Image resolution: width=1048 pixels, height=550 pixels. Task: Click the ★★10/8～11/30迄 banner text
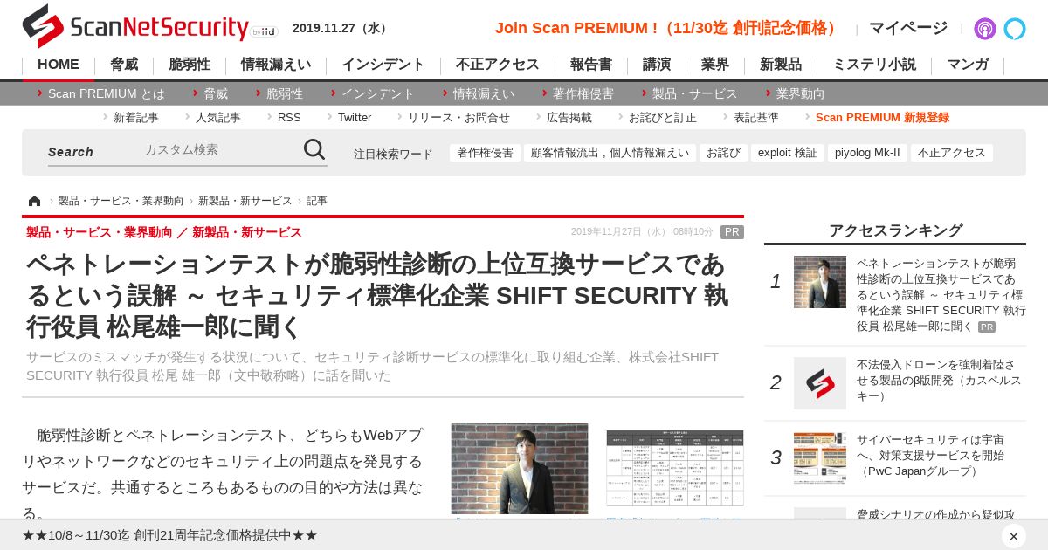click(170, 535)
